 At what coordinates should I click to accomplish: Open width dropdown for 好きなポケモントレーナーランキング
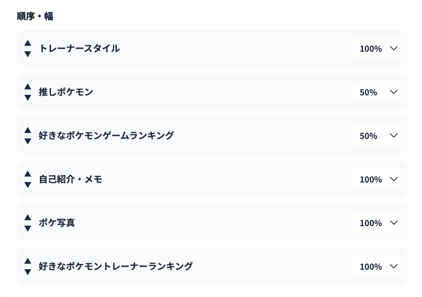pyautogui.click(x=377, y=267)
